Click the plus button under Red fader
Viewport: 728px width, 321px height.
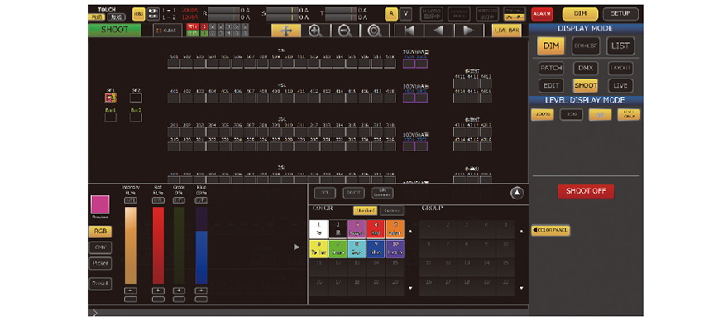(158, 290)
